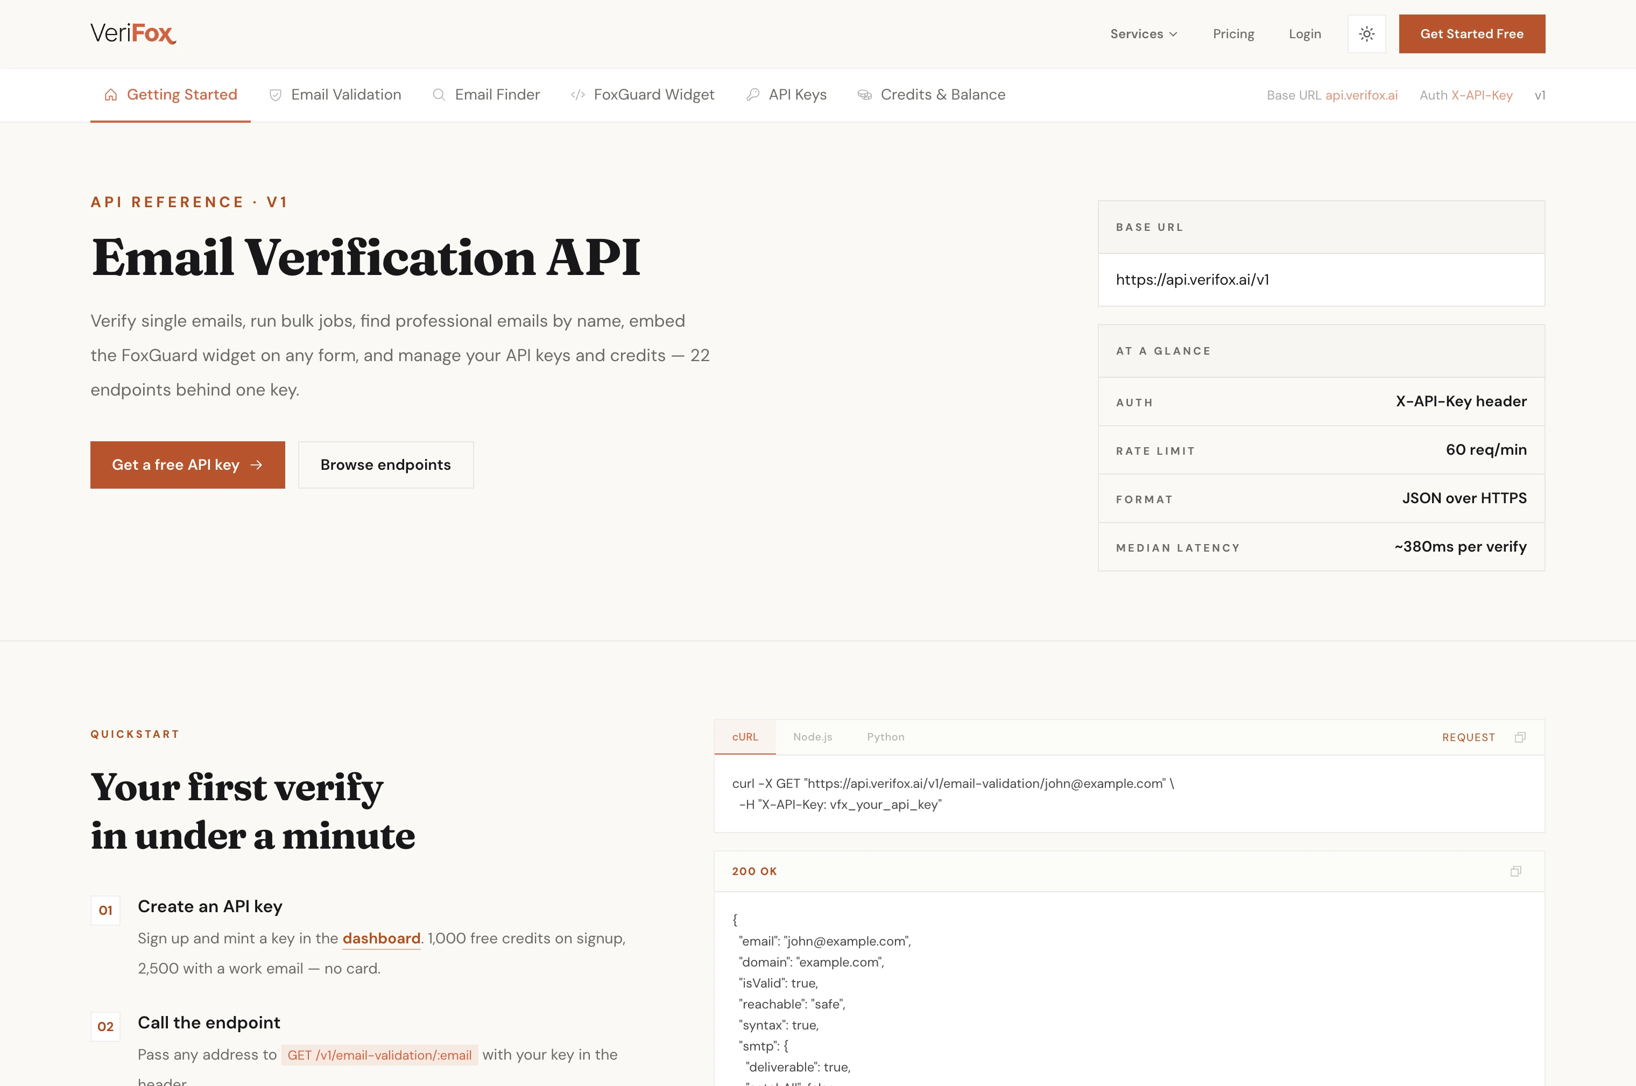Switch to the Email Validation tab

click(335, 95)
